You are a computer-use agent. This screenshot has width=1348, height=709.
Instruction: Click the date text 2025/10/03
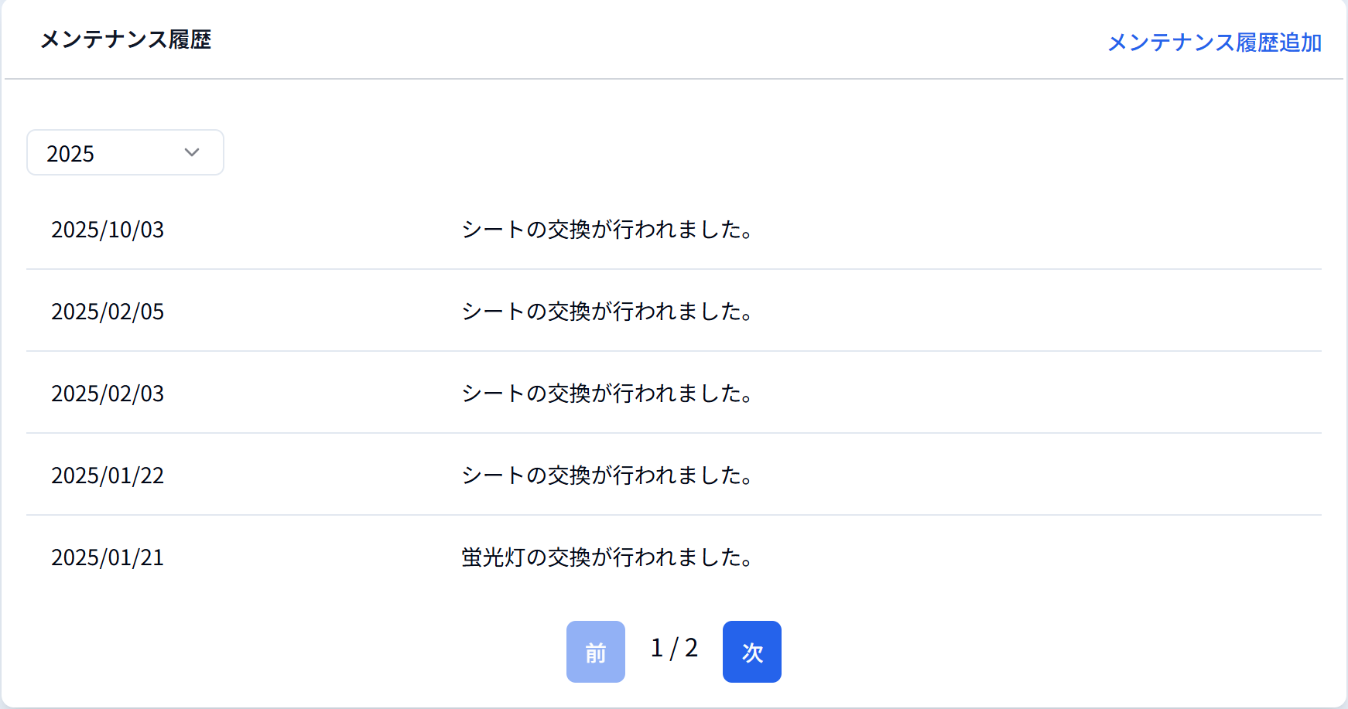click(x=108, y=230)
